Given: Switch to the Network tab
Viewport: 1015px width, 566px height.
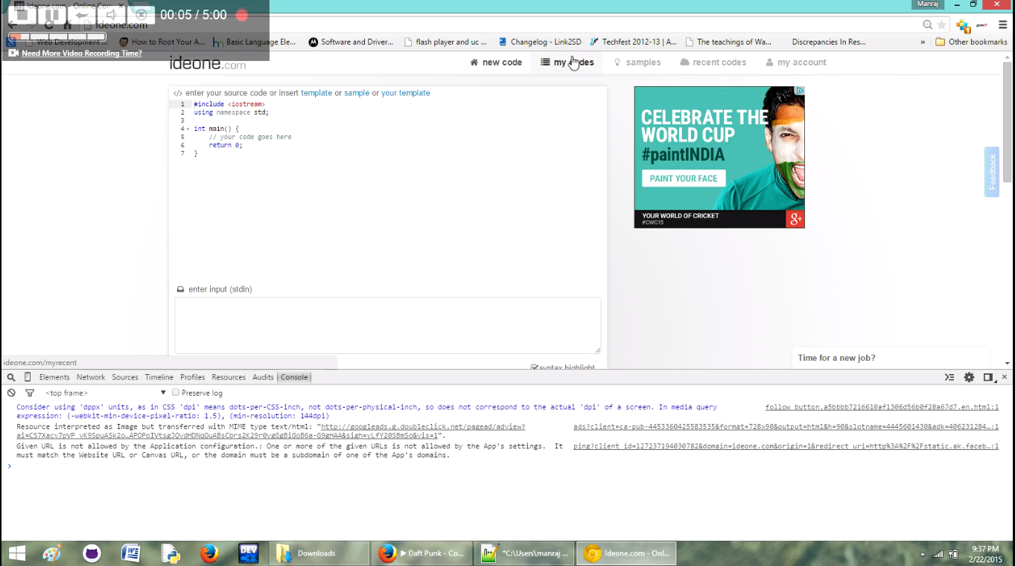Looking at the screenshot, I should 91,378.
